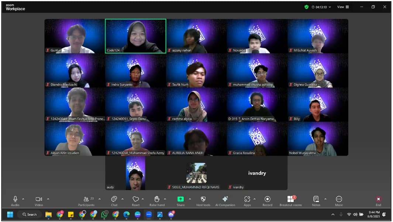Launch the AI Companion
Image resolution: width=393 pixels, height=222 pixels.
pos(225,199)
